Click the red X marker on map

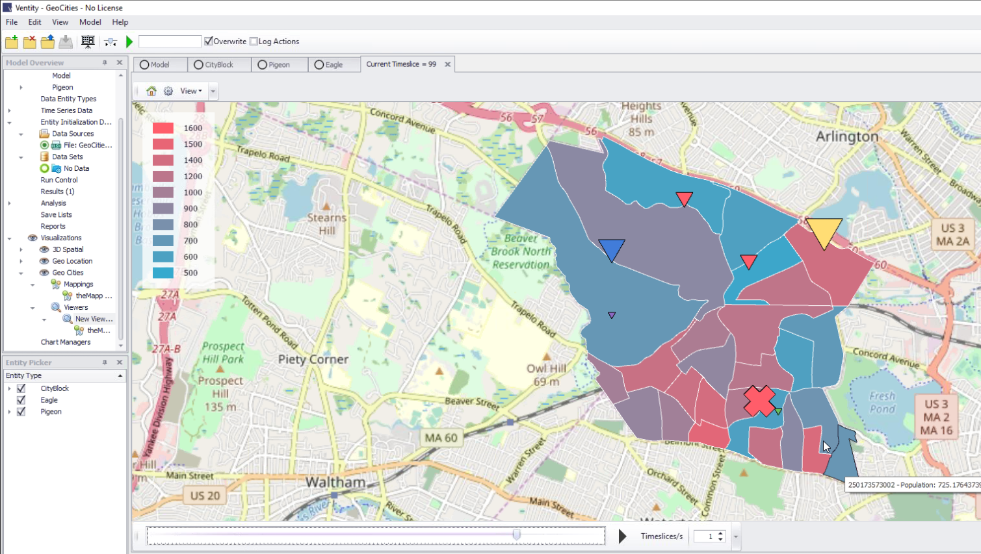759,401
